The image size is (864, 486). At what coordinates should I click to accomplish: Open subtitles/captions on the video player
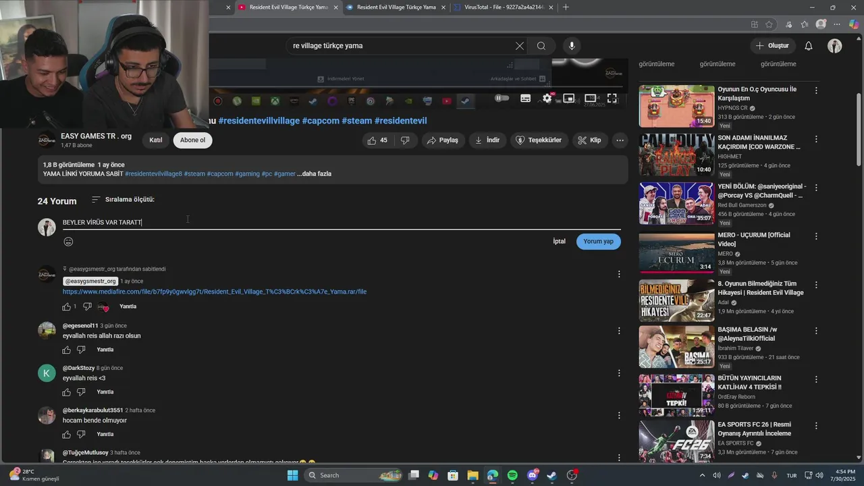[525, 98]
